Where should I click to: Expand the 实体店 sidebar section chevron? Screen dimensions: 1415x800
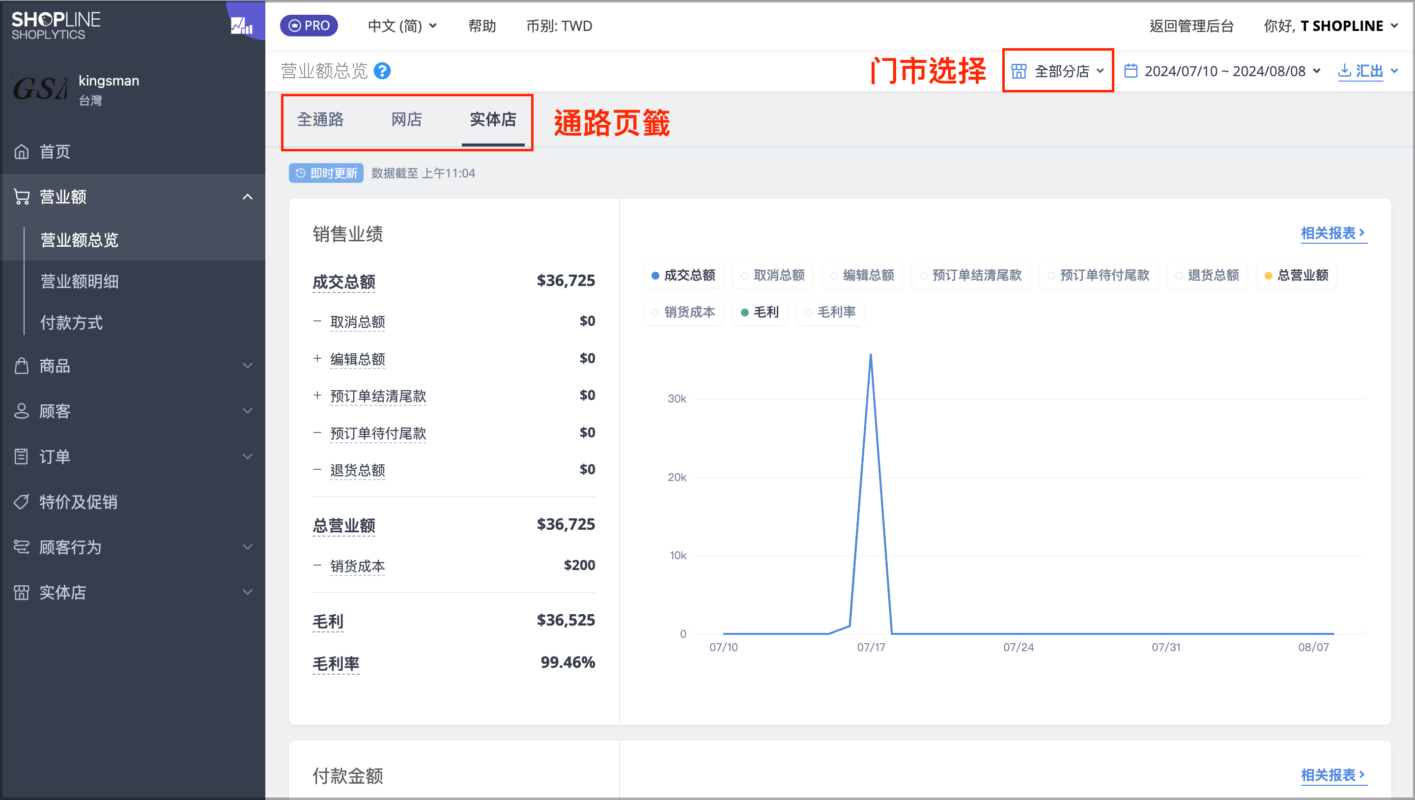tap(248, 592)
